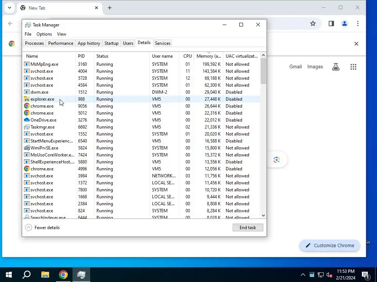Open the Images link
The width and height of the screenshot is (377, 282).
point(315,67)
